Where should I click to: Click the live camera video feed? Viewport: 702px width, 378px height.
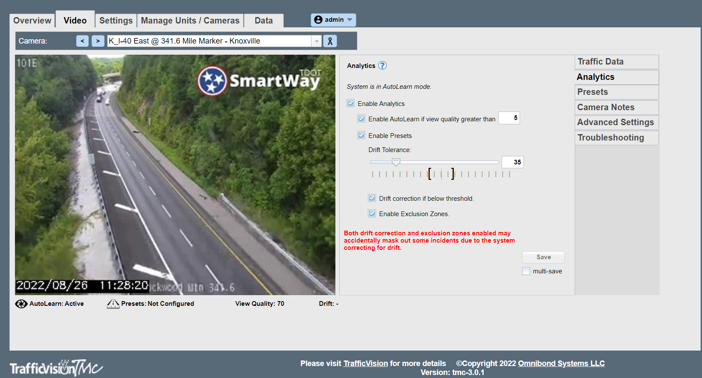pos(175,175)
